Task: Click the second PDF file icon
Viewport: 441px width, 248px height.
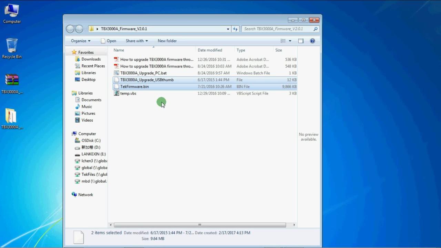Action: [x=116, y=66]
